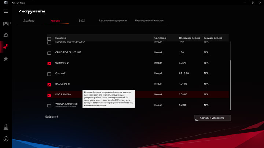Uncheck the ROG RAMDisk checkbox
This screenshot has width=264, height=148.
coord(49,95)
